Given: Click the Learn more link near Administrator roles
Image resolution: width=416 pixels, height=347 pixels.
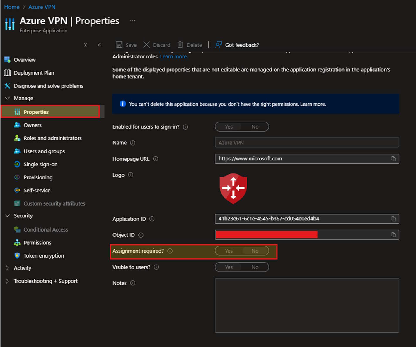Looking at the screenshot, I should click(174, 57).
